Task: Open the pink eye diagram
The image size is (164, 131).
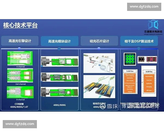Action: pos(151,59)
